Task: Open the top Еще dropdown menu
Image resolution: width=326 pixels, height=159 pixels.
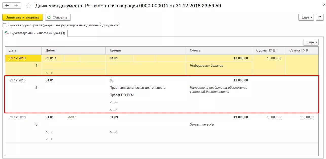Action: click(x=306, y=17)
